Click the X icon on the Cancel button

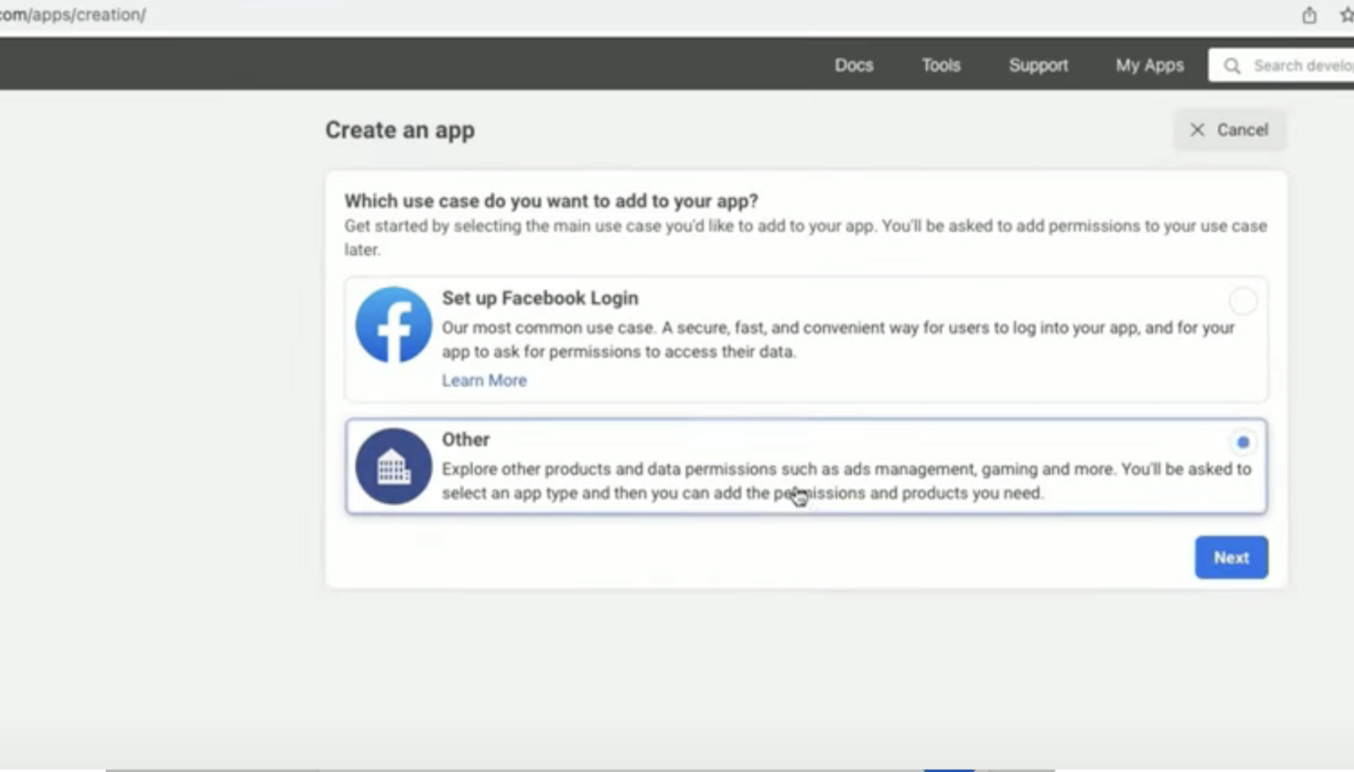1197,129
